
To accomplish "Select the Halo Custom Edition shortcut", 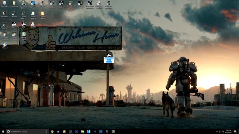I will coord(24,4).
